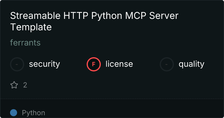Click the word HTTP in the title
This screenshot has height=118, width=224.
(x=75, y=16)
